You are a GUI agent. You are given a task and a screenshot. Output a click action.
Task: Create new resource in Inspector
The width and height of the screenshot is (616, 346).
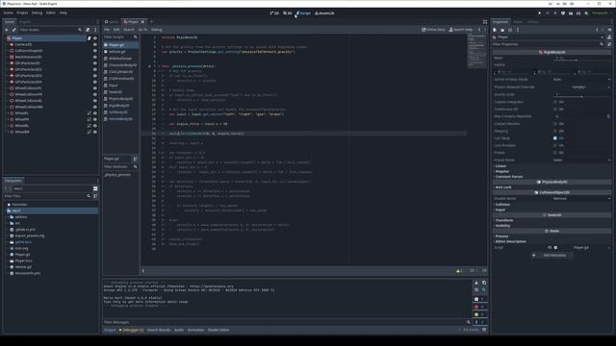pyautogui.click(x=495, y=30)
